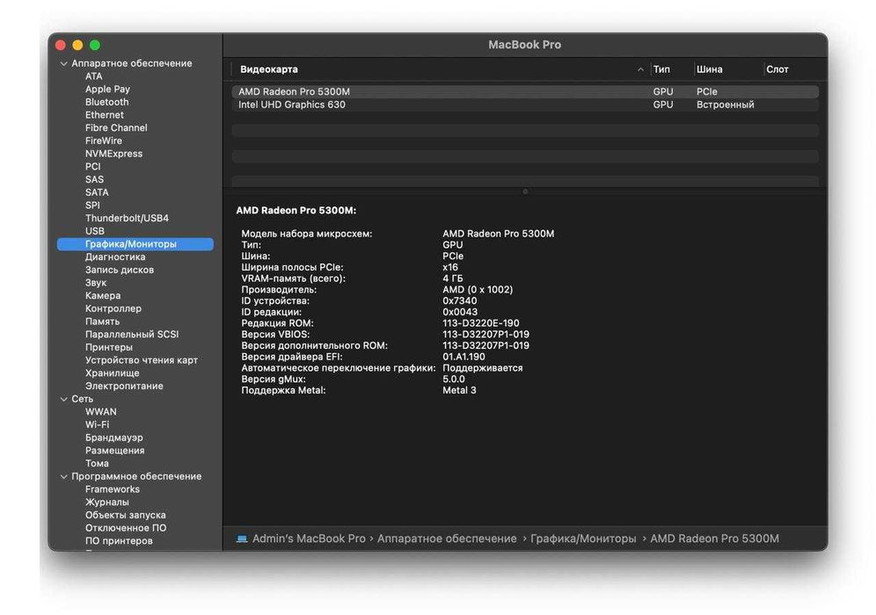This screenshot has height=615, width=876.
Task: Open Apple Pay hardware entry
Action: (107, 90)
